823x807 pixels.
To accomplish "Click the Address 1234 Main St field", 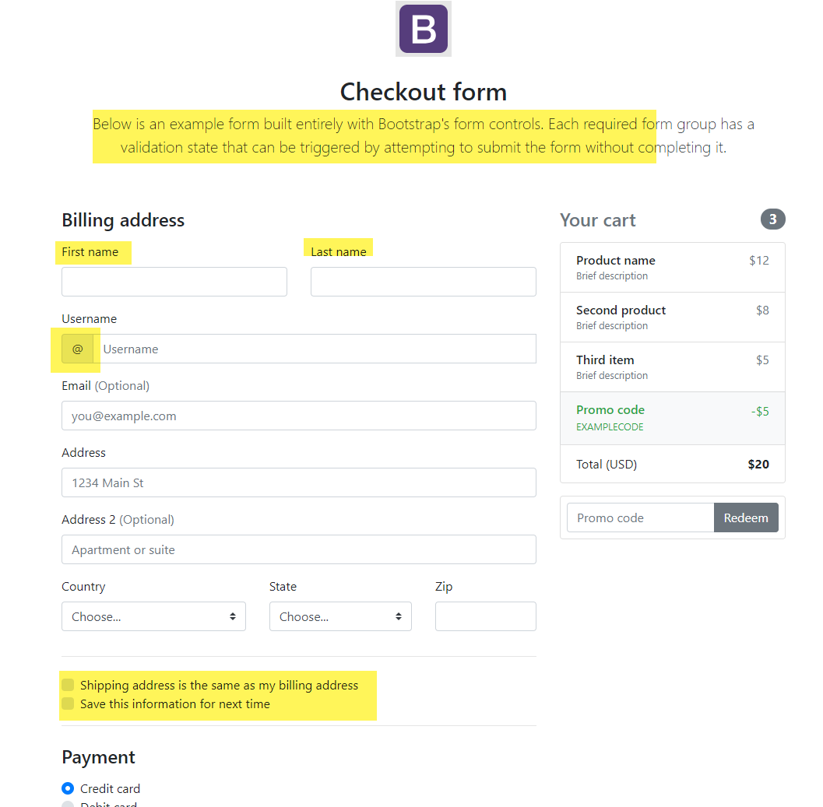I will coord(299,482).
